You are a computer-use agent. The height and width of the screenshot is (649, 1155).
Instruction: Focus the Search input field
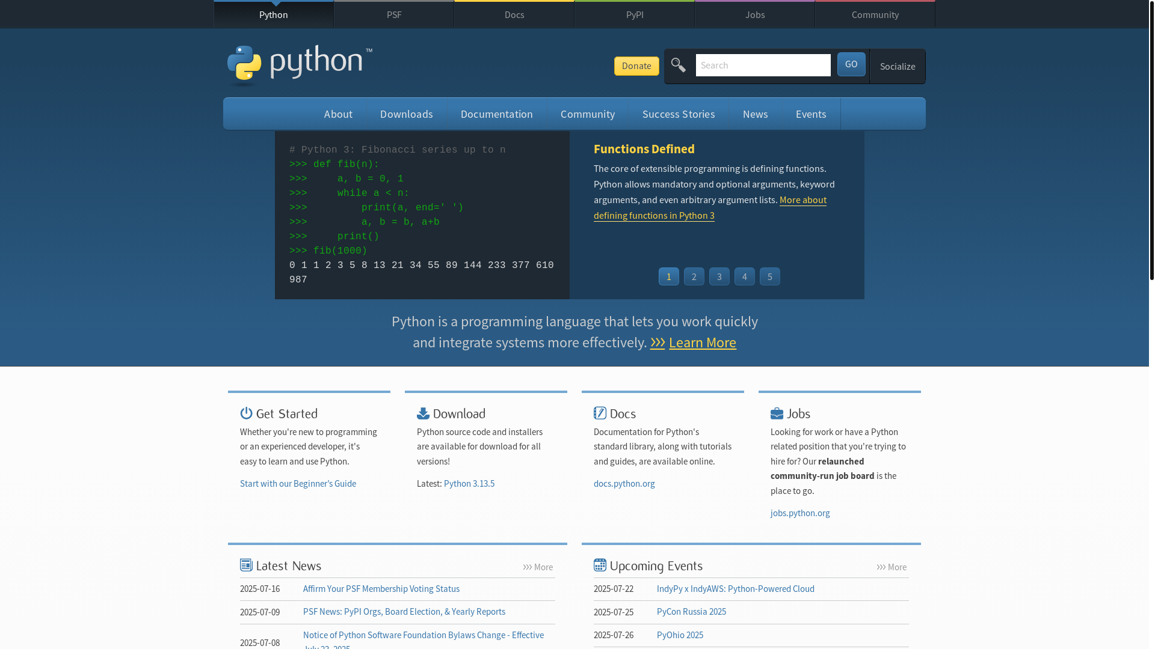(x=763, y=65)
